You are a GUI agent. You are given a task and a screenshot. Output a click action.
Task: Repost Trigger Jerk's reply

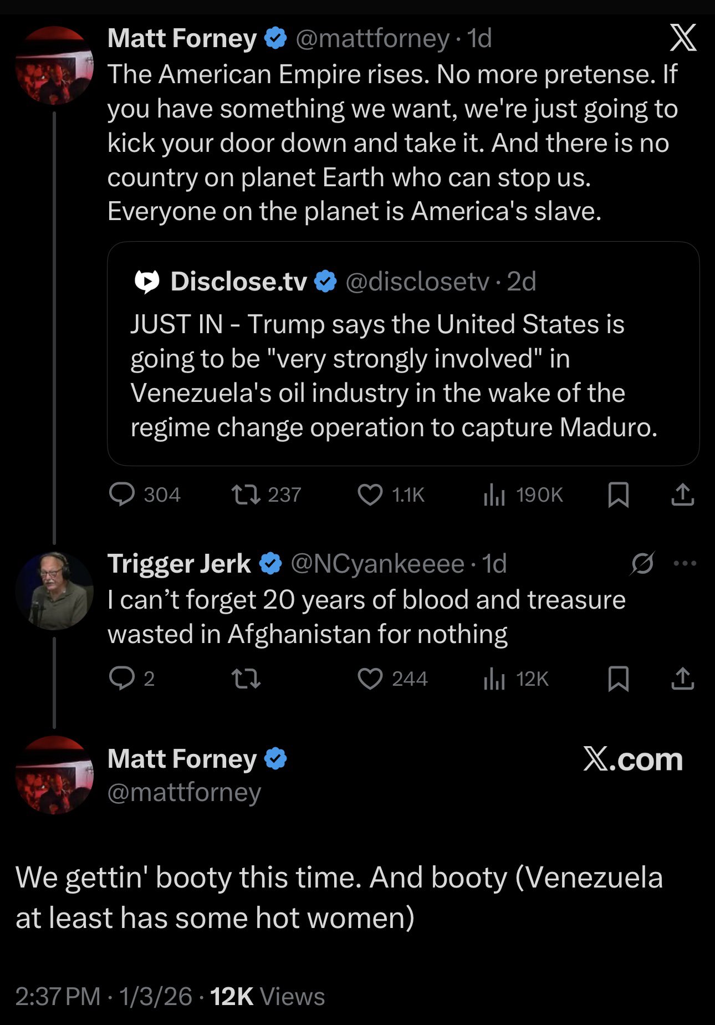(246, 679)
